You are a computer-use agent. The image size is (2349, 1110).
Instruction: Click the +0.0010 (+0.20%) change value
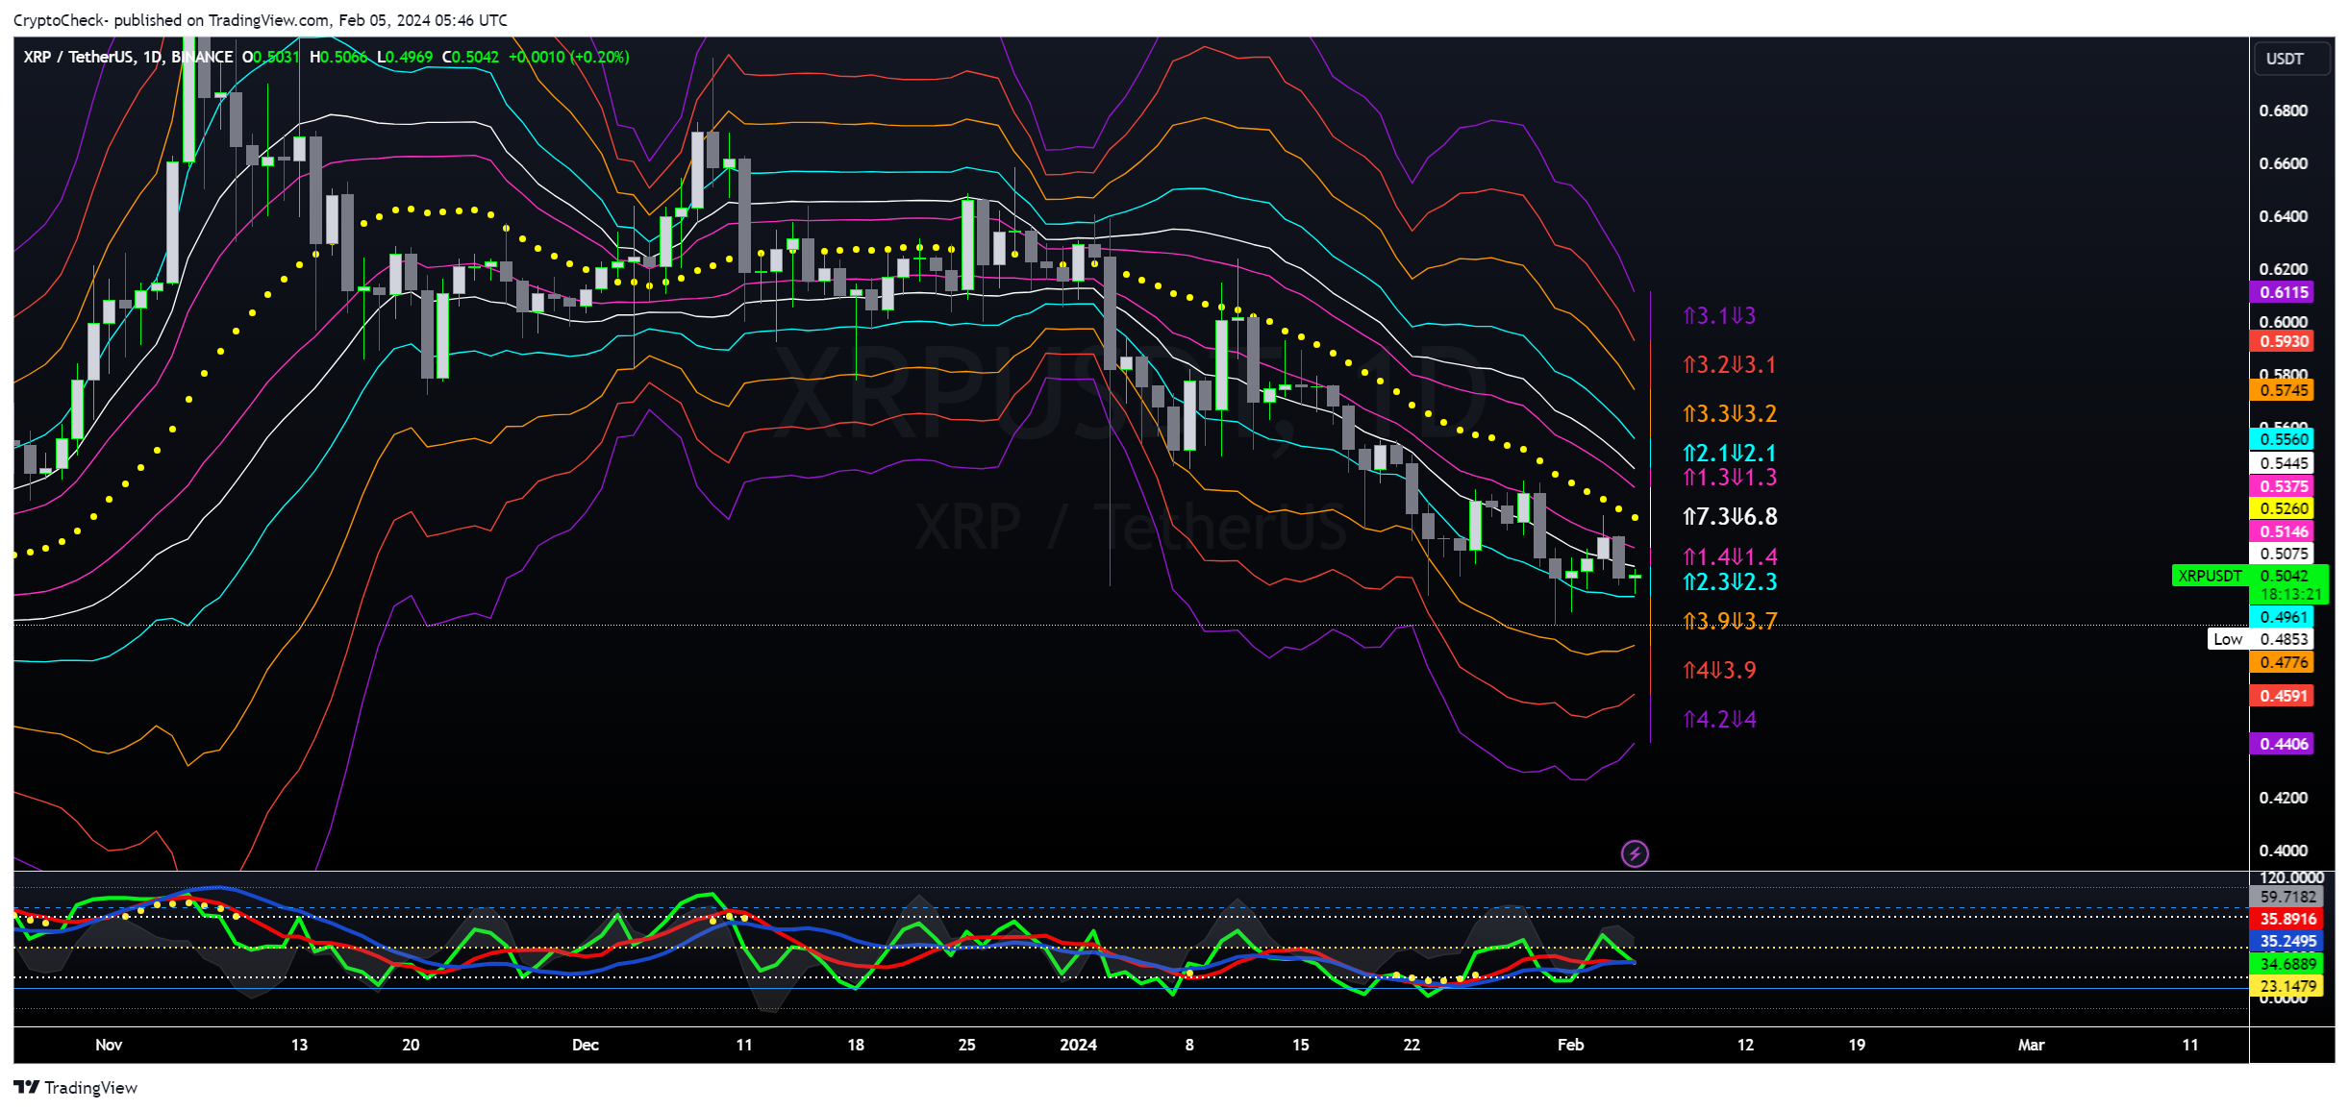click(569, 57)
